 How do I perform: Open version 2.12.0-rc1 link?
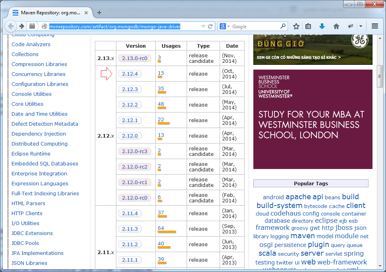[135, 182]
